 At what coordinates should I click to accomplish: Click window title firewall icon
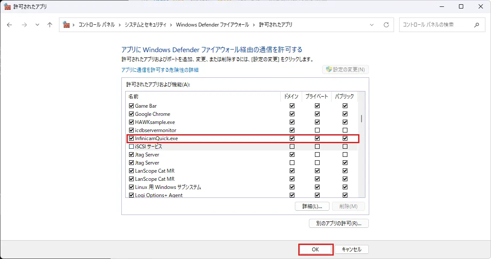[x=8, y=6]
